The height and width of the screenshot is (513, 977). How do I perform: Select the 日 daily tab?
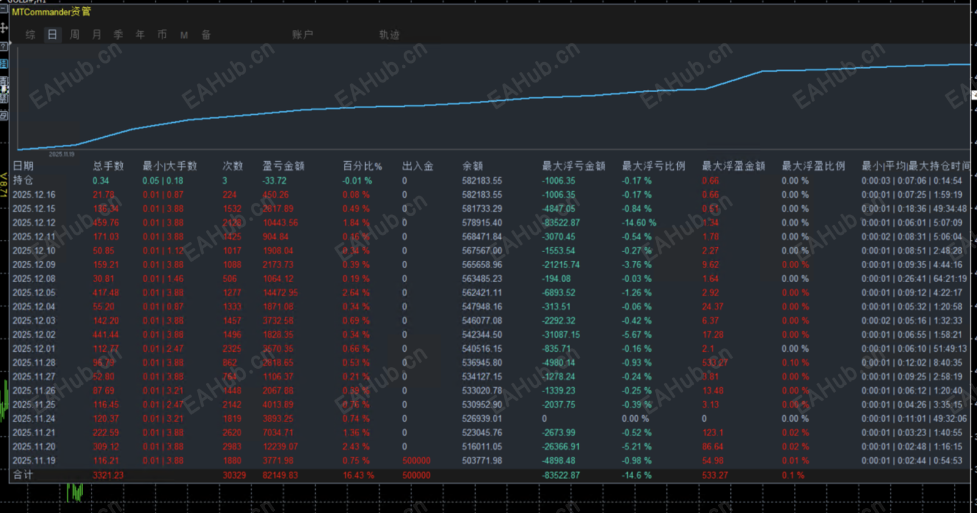tap(53, 35)
